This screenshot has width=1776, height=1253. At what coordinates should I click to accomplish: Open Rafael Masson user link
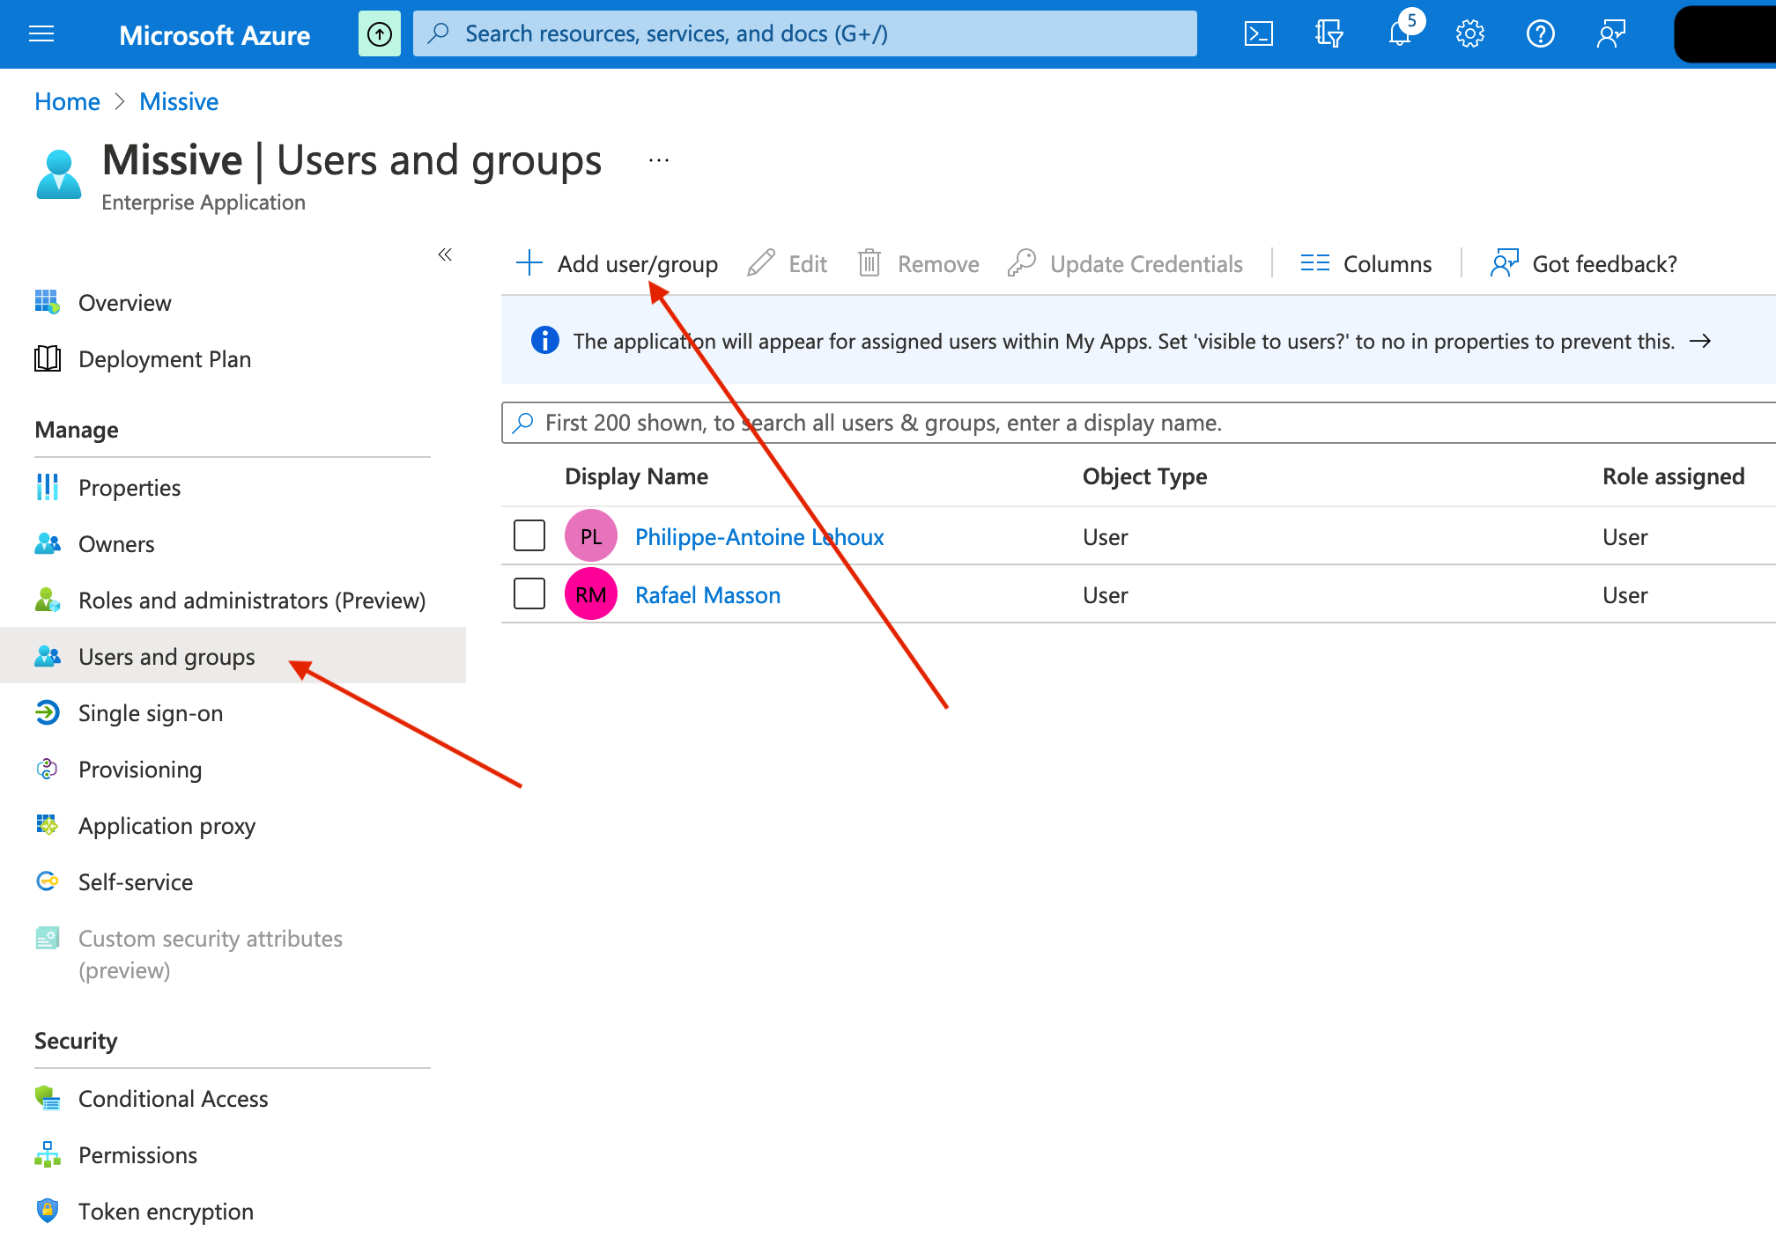[707, 594]
